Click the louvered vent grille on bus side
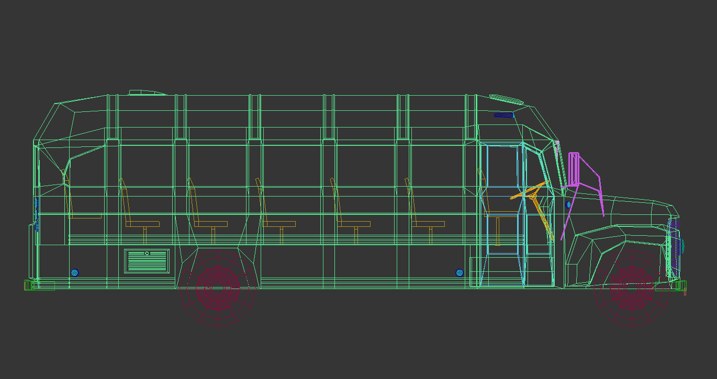The height and width of the screenshot is (379, 717). 147,261
